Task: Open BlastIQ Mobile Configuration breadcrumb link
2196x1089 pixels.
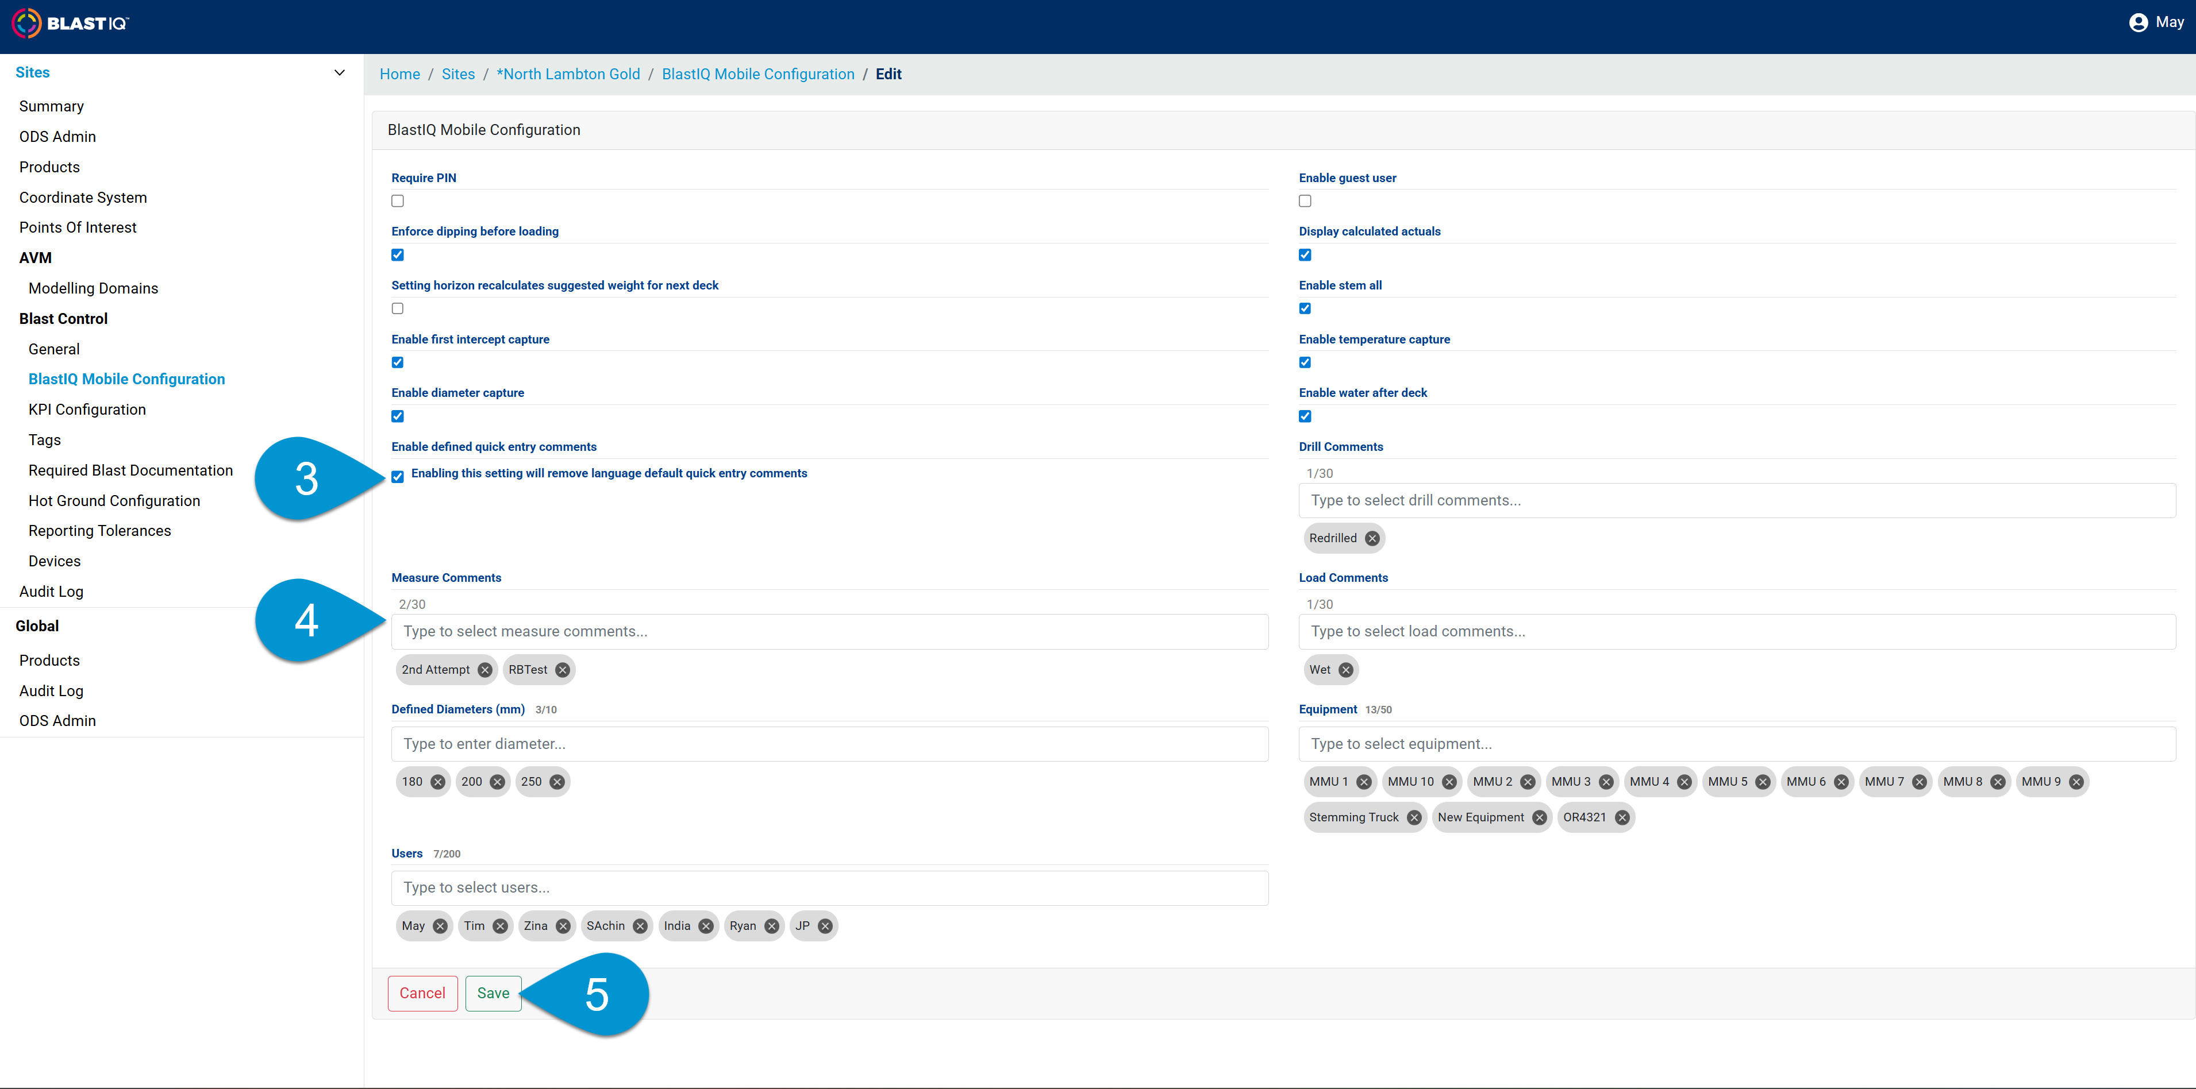Action: [x=758, y=74]
